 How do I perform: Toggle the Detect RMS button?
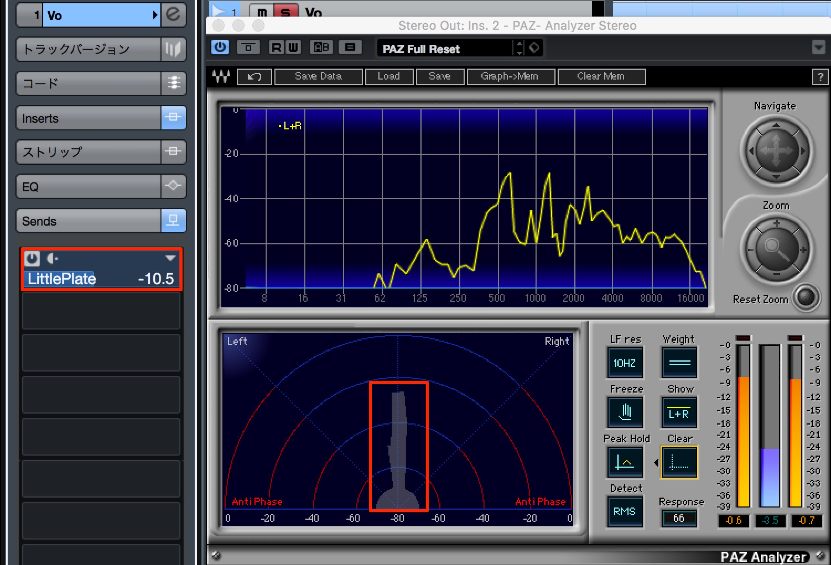[625, 512]
